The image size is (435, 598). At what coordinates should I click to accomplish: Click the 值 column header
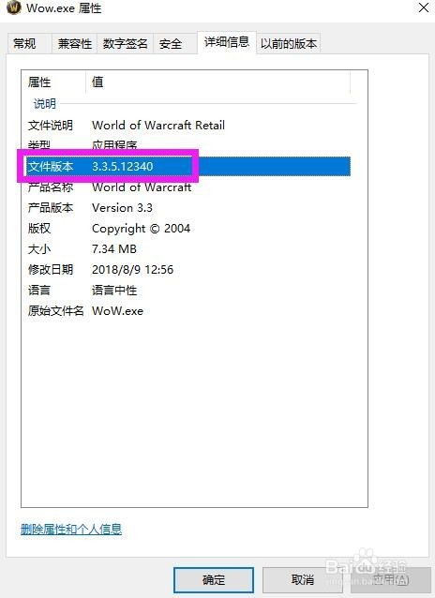[217, 82]
